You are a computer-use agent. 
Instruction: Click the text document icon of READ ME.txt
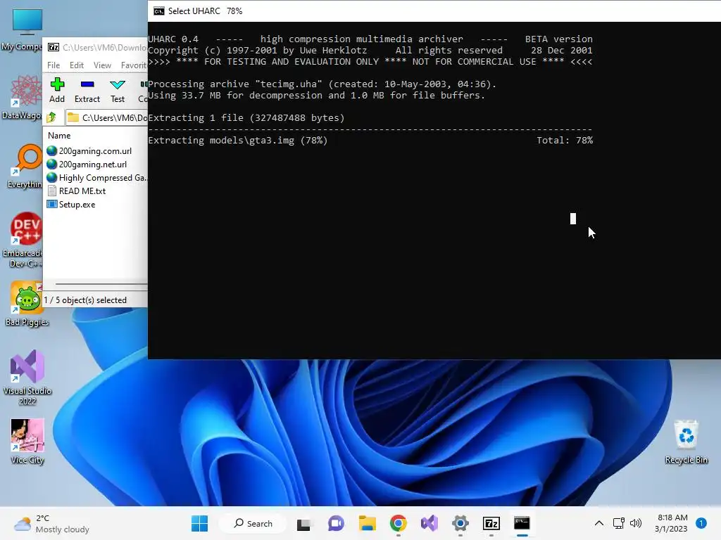coord(52,191)
